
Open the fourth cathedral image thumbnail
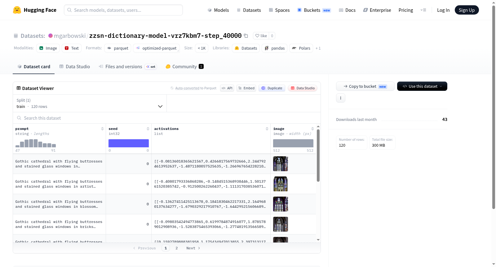click(281, 224)
